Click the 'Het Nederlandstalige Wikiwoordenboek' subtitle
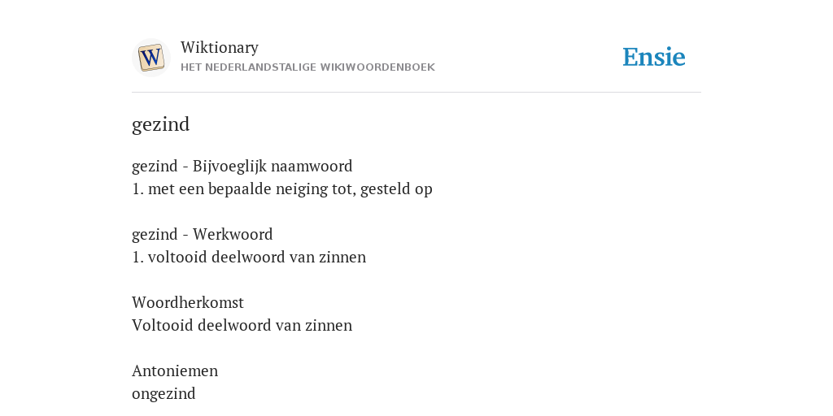The height and width of the screenshot is (416, 833). pyautogui.click(x=307, y=67)
